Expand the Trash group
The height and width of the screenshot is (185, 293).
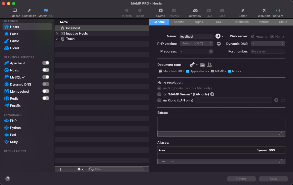click(57, 39)
